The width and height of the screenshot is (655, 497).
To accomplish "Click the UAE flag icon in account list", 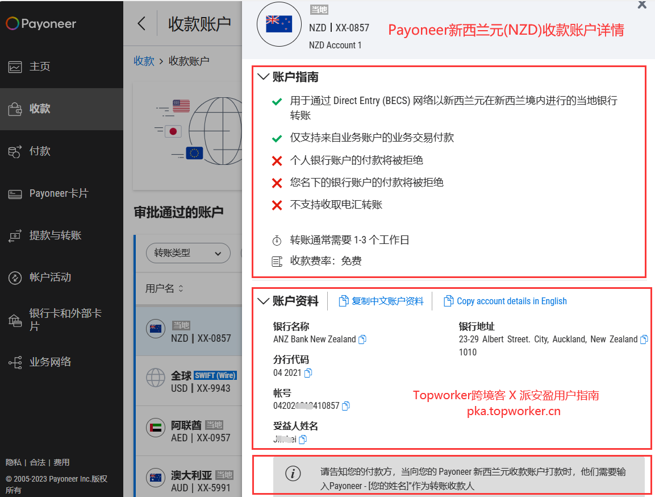I will (x=156, y=428).
